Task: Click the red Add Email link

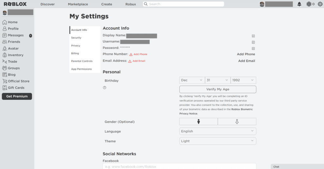Action: tap(139, 61)
